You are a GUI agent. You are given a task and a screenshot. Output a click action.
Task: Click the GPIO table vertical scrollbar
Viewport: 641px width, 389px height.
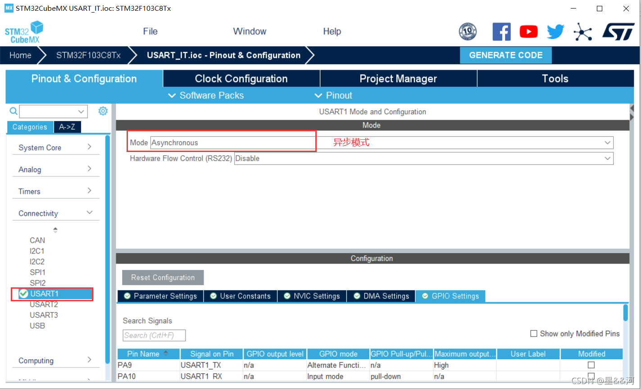[625, 313]
